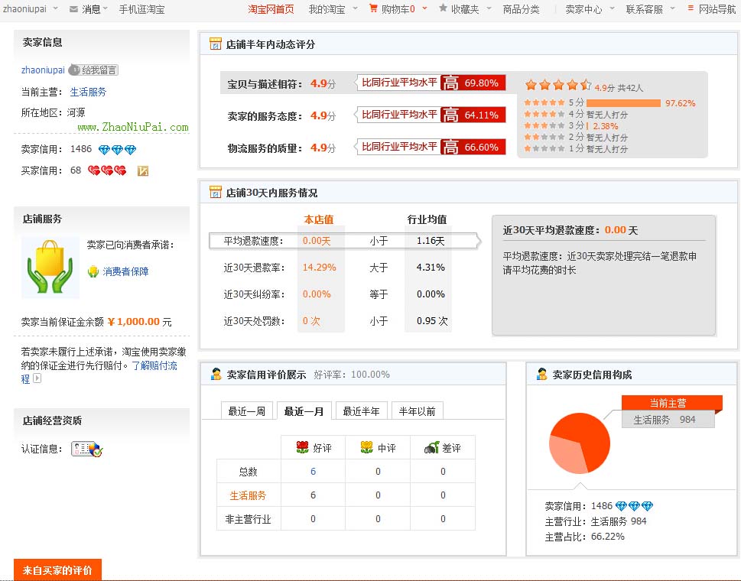The image size is (741, 581).
Task: Click the 给我留言 chat icon button
Action: [x=93, y=70]
